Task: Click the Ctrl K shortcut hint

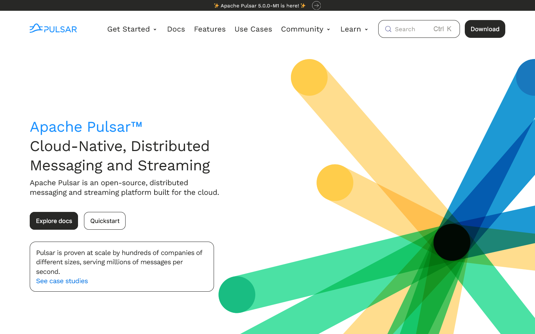Action: tap(442, 29)
